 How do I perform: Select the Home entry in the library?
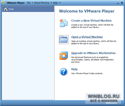[x=28, y=9]
